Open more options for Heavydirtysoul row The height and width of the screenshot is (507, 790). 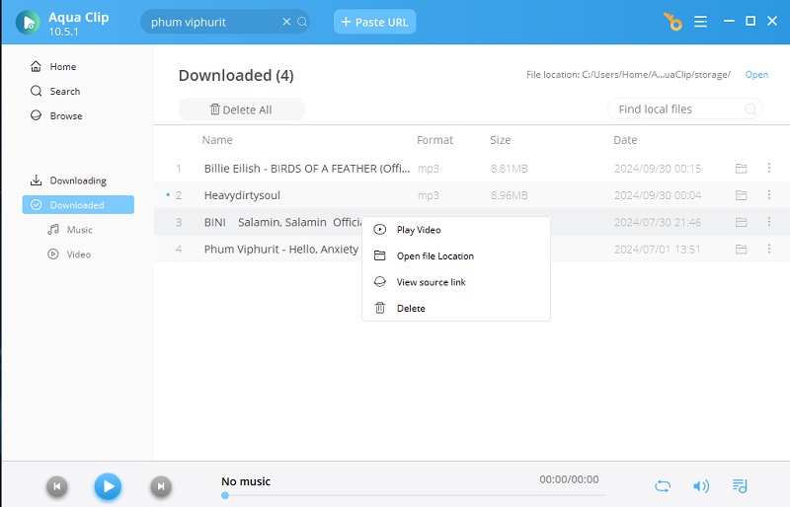pyautogui.click(x=769, y=194)
